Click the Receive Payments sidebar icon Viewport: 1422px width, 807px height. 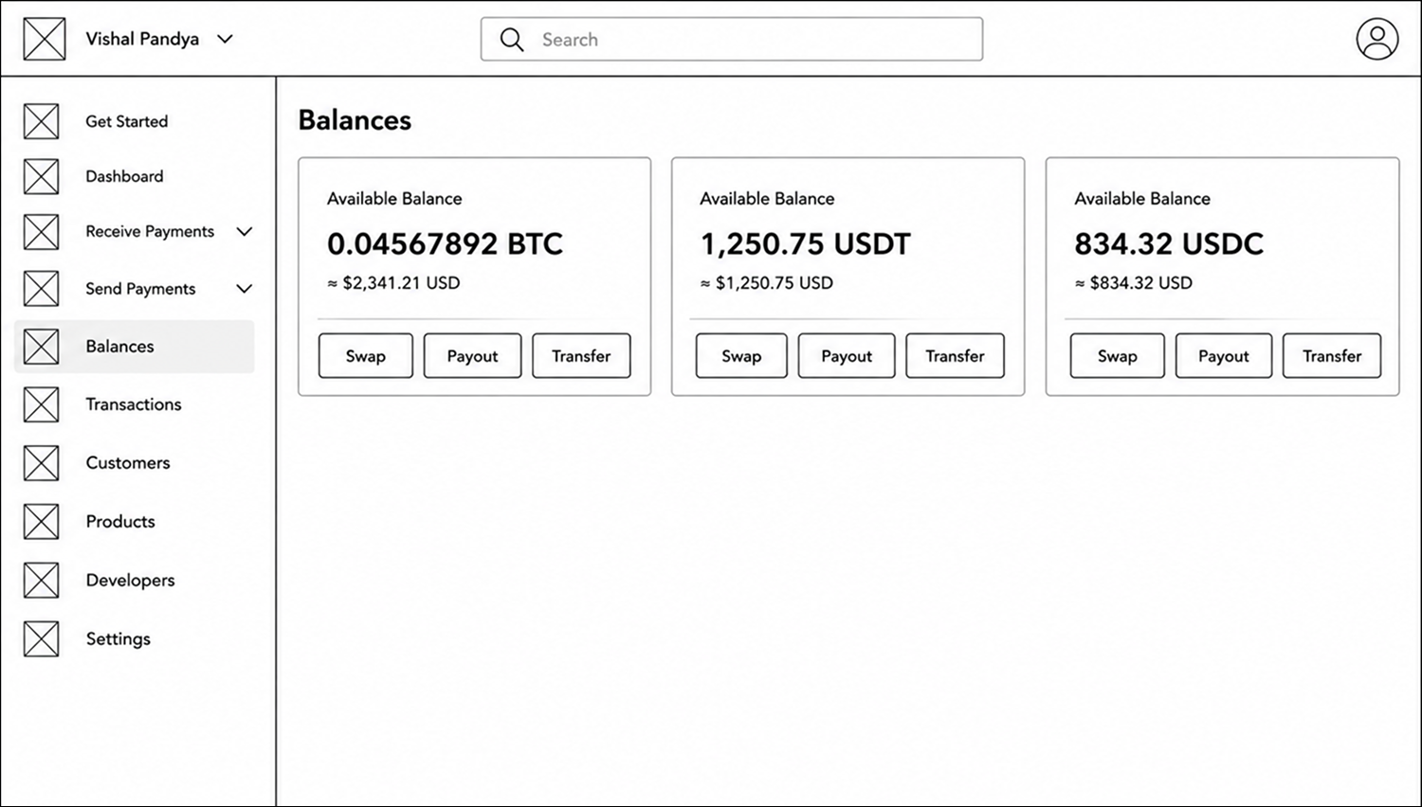pos(41,232)
